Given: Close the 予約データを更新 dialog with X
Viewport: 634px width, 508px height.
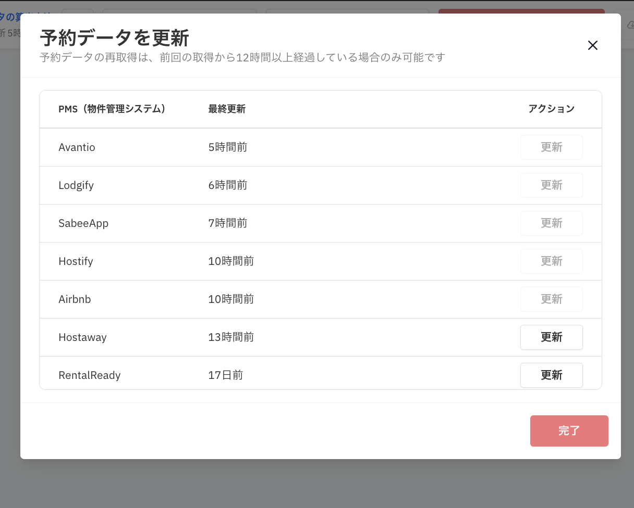Looking at the screenshot, I should (x=593, y=45).
